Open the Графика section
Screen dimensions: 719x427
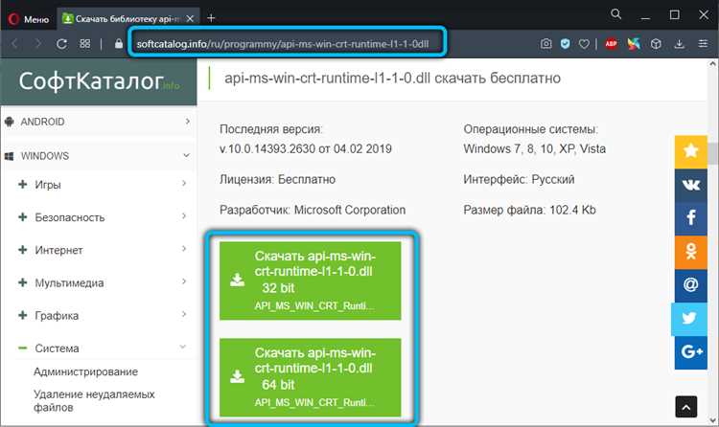(57, 316)
